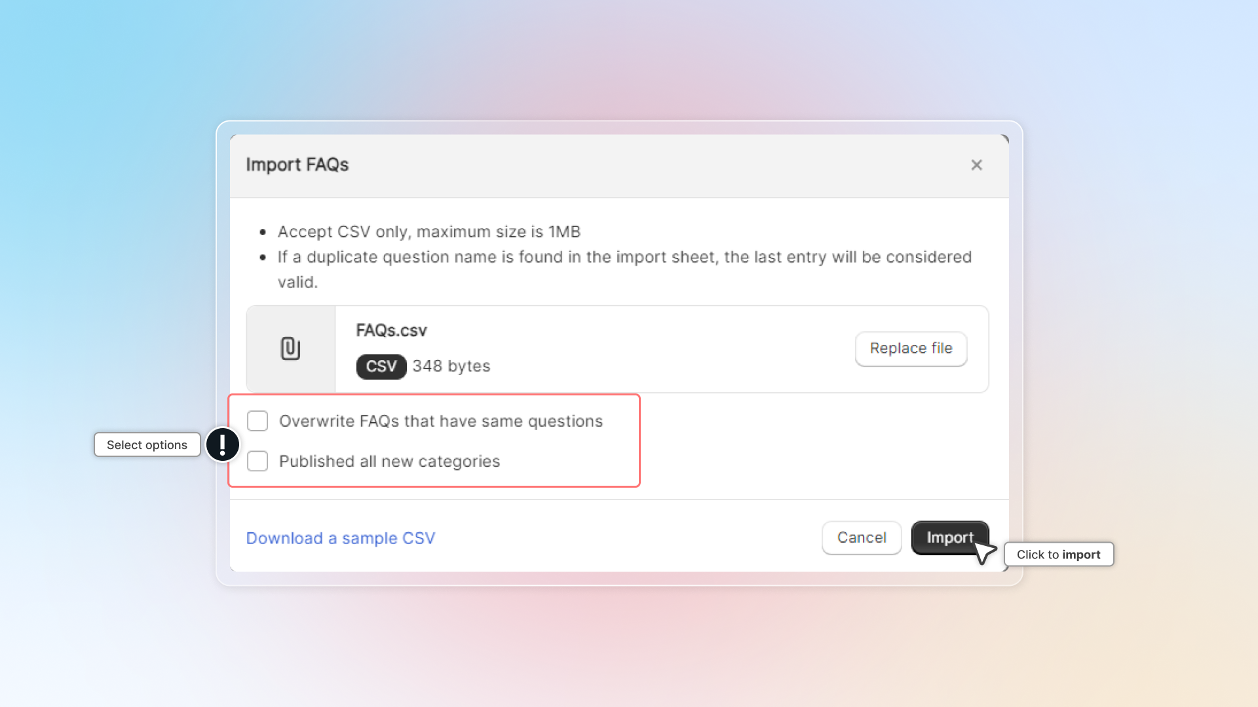
Task: Cancel the FAQ import
Action: 861,537
